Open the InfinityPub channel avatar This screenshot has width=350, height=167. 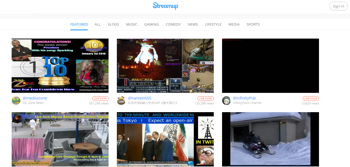227,101
